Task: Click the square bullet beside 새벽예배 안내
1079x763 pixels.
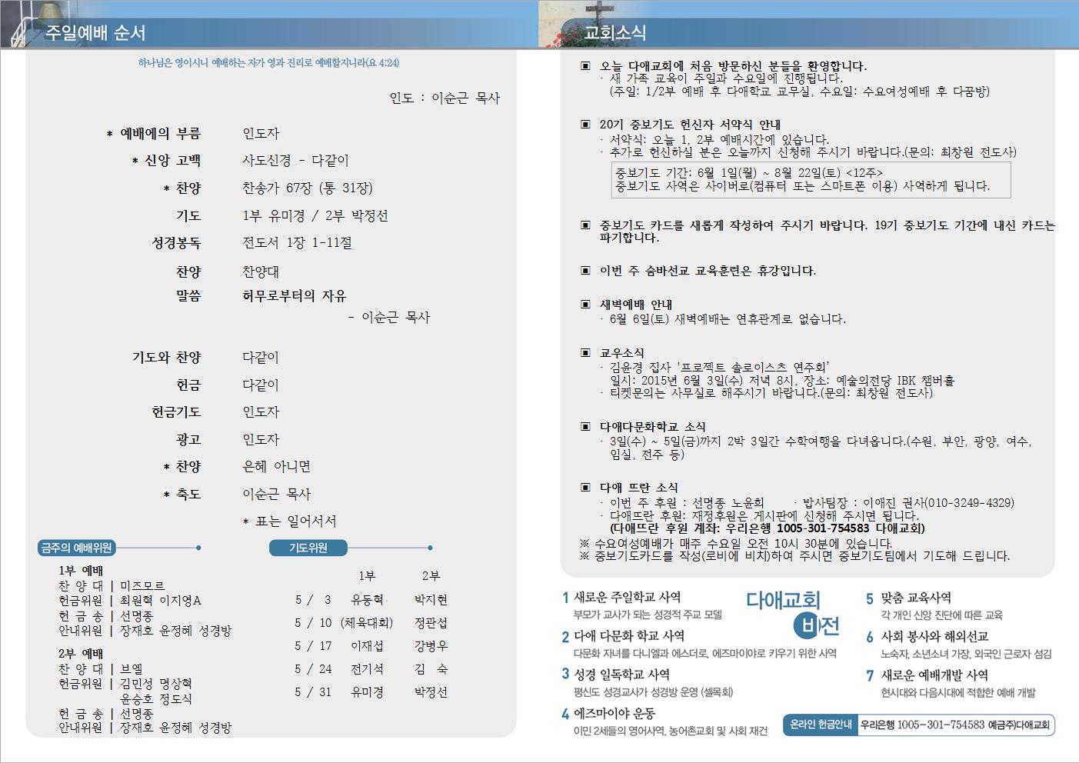Action: (586, 305)
